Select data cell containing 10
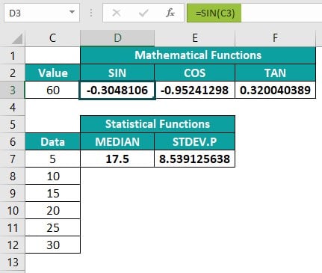The image size is (322, 273). [x=52, y=176]
